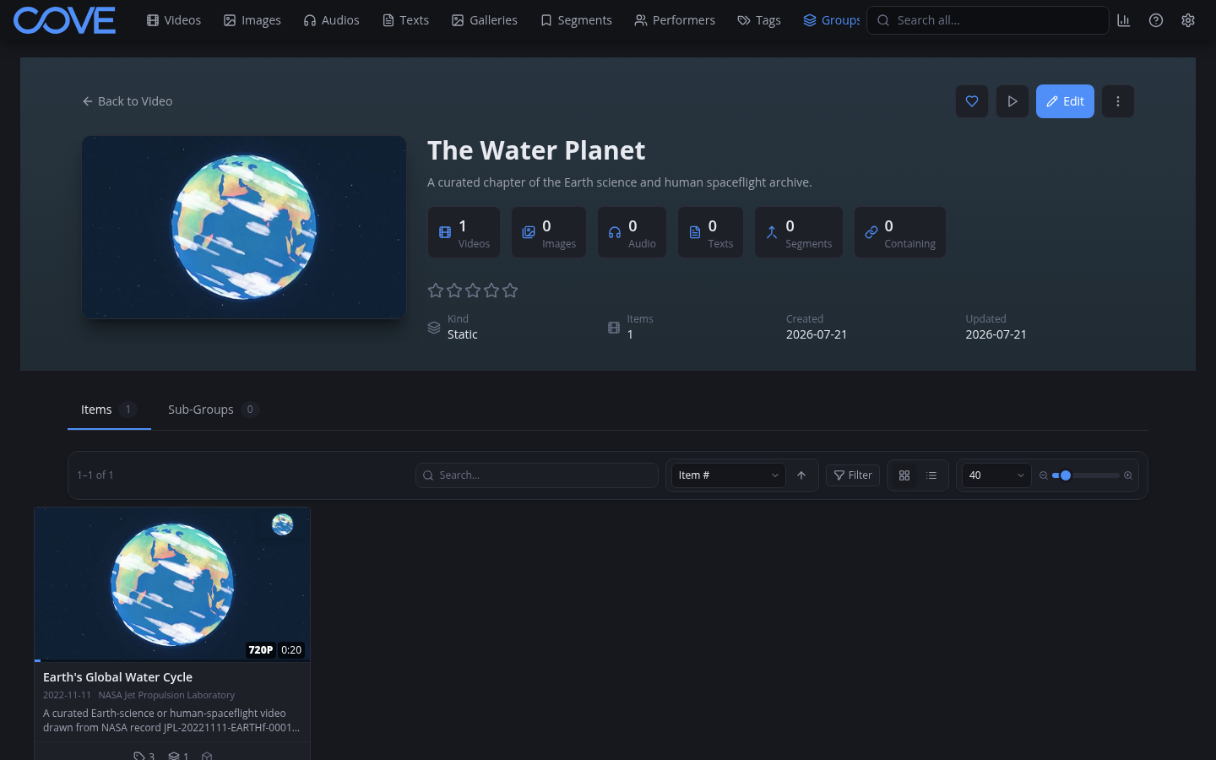1216x760 pixels.
Task: Open the 0 Images stat card
Action: tap(549, 232)
